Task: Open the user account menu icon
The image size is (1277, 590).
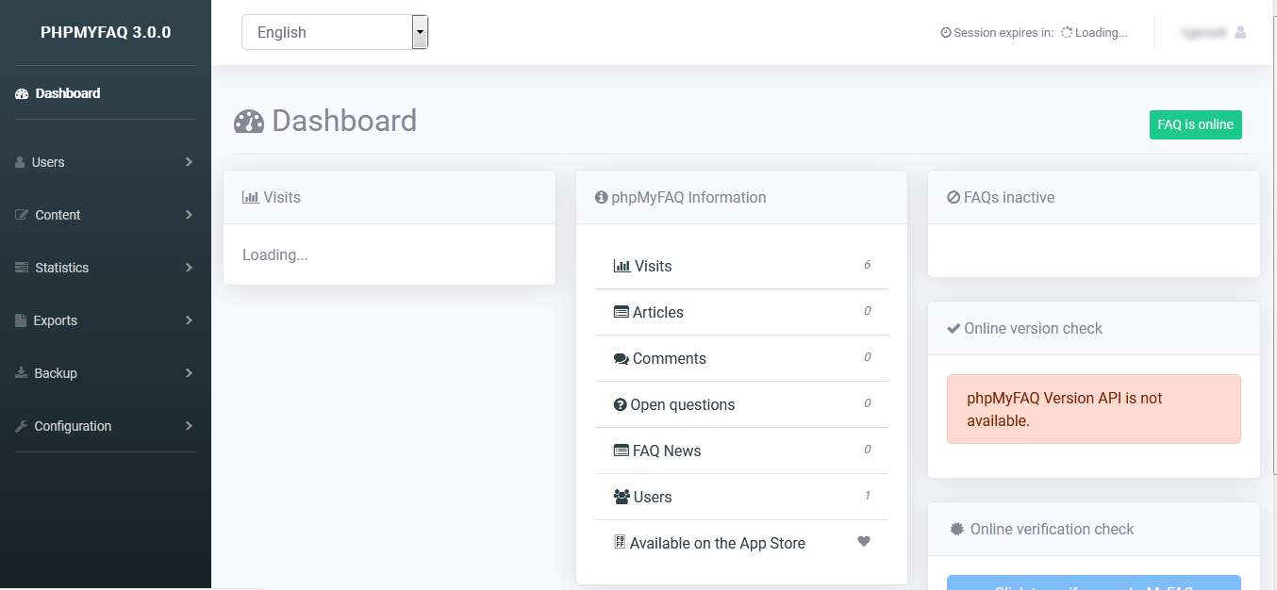Action: [x=1240, y=32]
